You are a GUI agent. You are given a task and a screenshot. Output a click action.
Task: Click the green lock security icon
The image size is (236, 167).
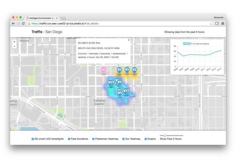29,24
